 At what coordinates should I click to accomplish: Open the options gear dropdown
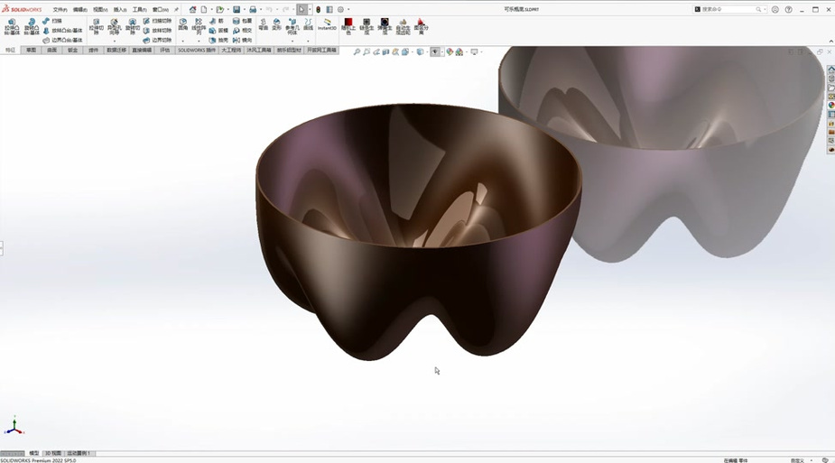[348, 9]
